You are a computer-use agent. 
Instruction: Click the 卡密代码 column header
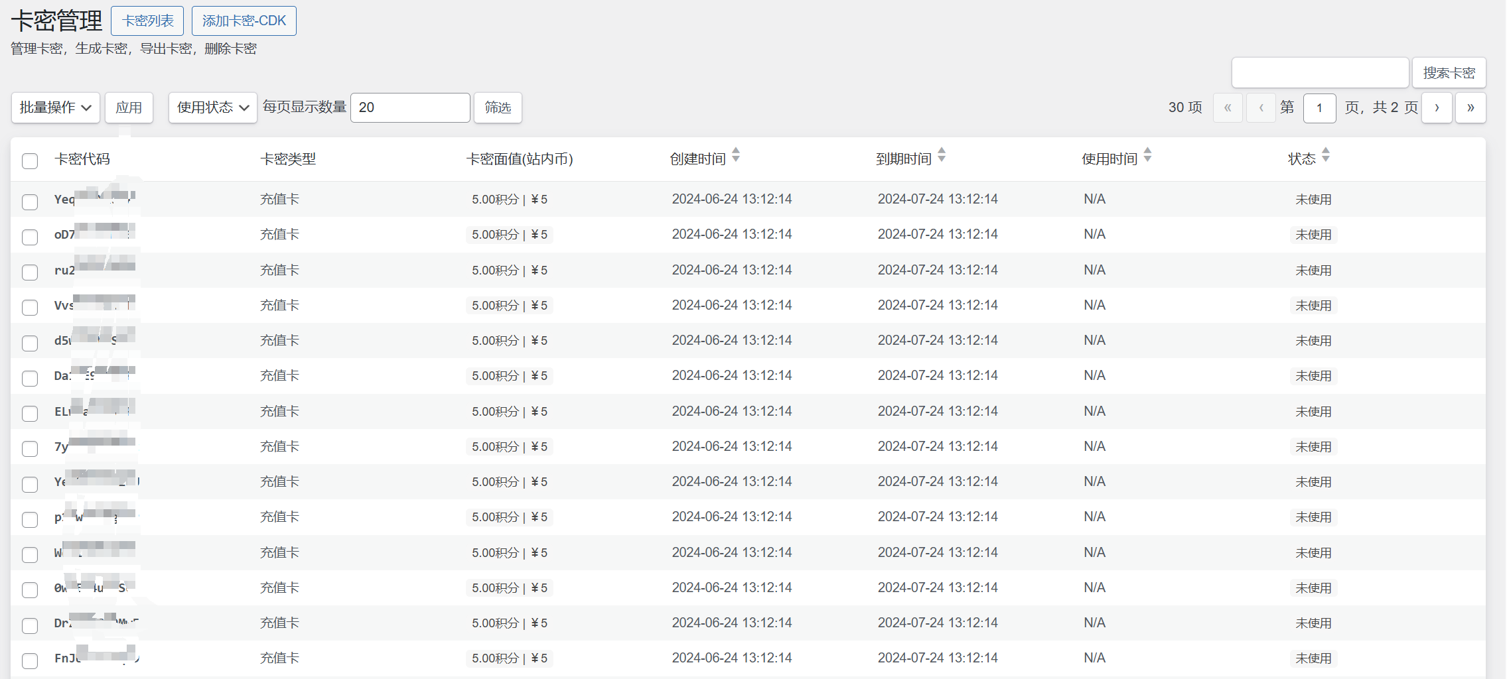[x=82, y=159]
